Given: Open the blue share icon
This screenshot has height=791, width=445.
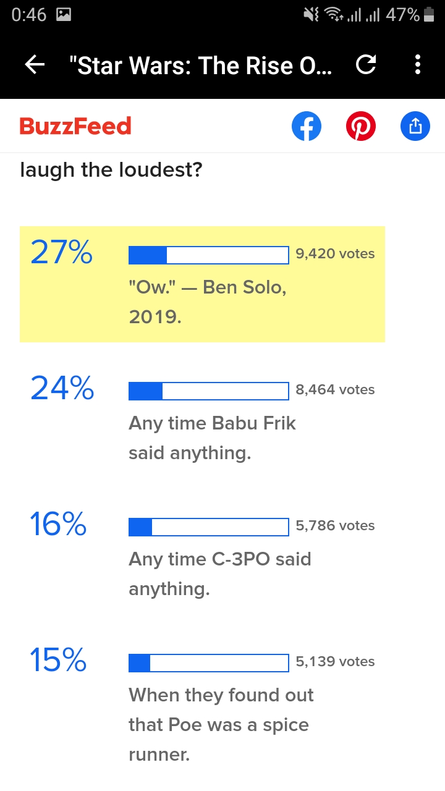Looking at the screenshot, I should point(415,127).
